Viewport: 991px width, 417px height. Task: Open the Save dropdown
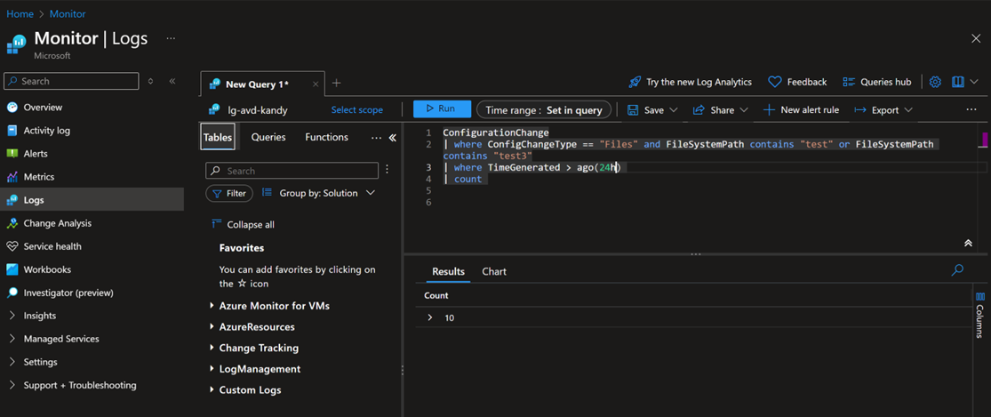652,110
